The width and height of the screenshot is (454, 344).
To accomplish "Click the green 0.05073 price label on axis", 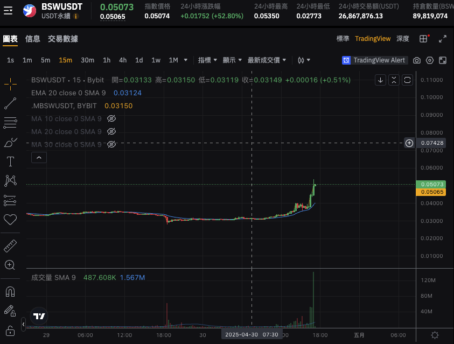I will click(431, 184).
